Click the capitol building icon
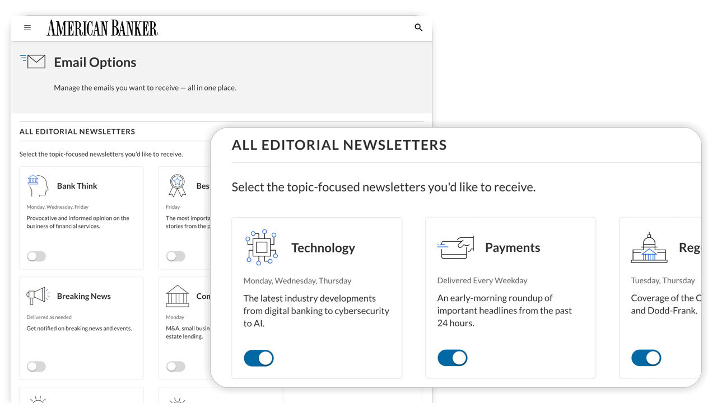 coord(649,247)
